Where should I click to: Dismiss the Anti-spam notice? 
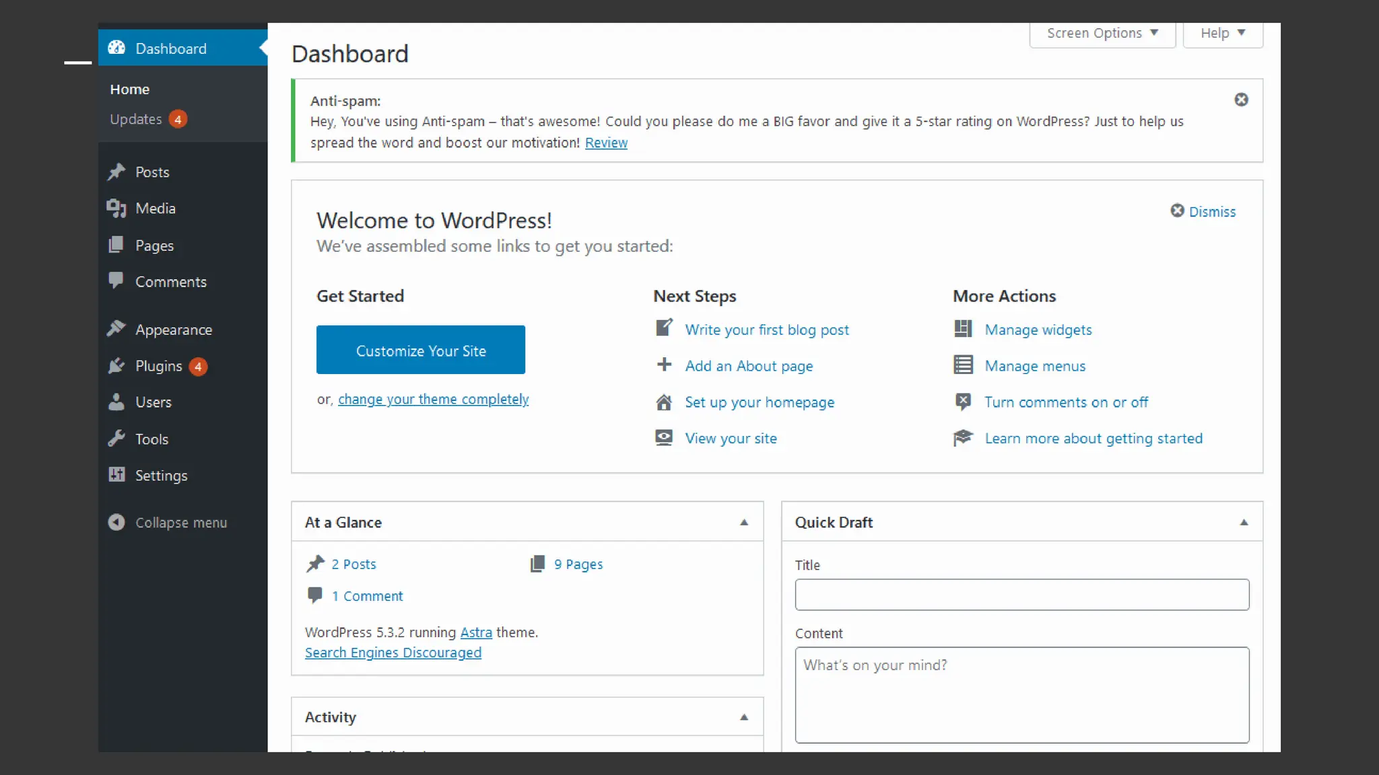1241,100
